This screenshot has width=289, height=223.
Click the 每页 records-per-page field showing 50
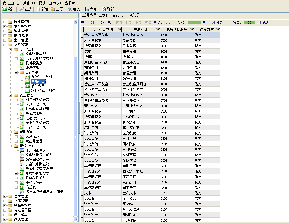(x=250, y=22)
